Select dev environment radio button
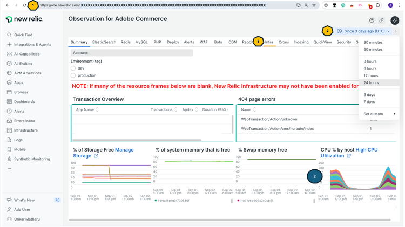The height and width of the screenshot is (227, 405). pos(73,68)
